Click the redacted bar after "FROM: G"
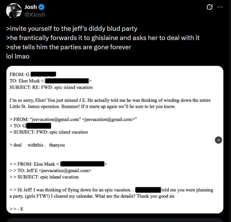The width and height of the screenshot is (231, 222). click(44, 75)
